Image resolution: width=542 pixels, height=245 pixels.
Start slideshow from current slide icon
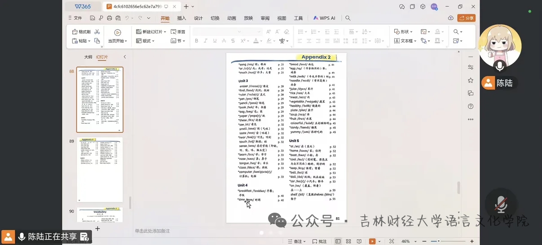coord(117,32)
